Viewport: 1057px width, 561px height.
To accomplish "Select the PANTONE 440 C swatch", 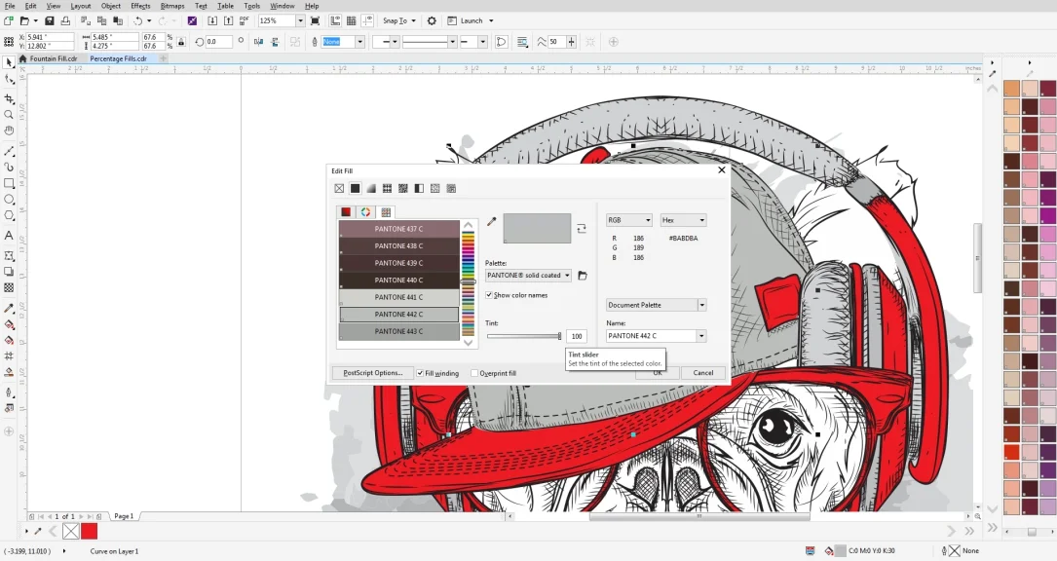I will 397,280.
